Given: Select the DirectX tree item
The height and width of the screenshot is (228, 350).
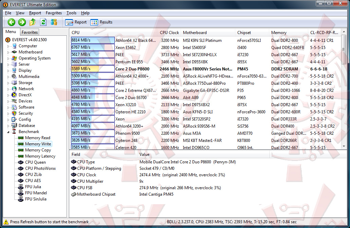Looking at the screenshot, I should pos(25,95).
